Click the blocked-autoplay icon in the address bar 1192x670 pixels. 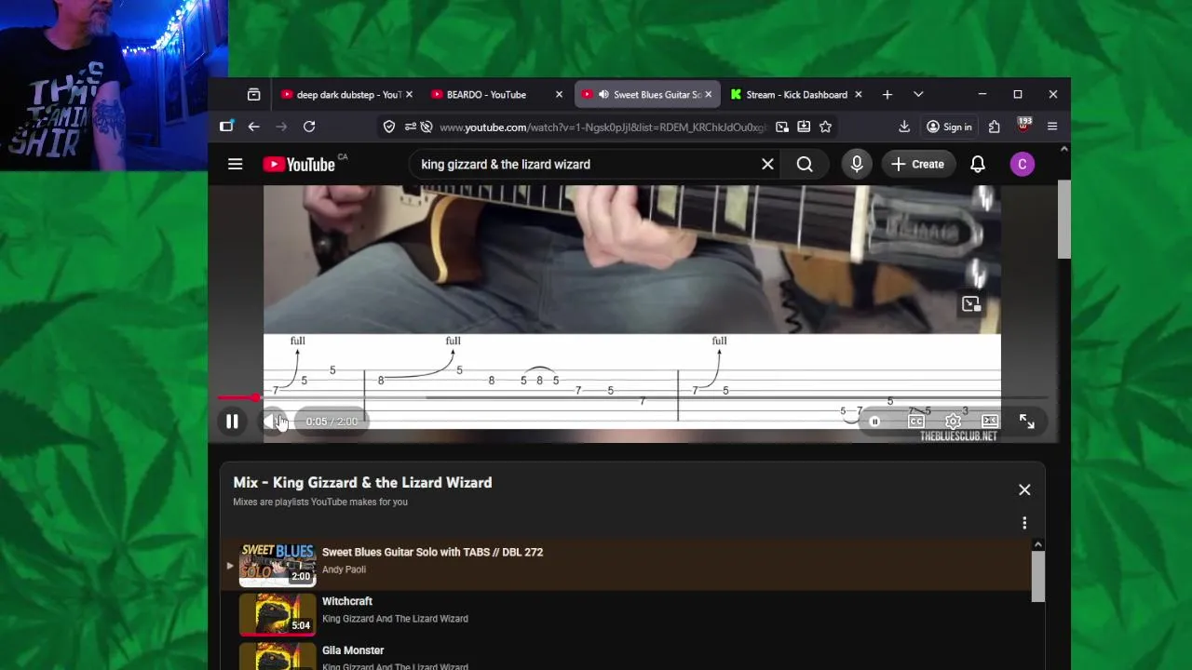point(426,127)
